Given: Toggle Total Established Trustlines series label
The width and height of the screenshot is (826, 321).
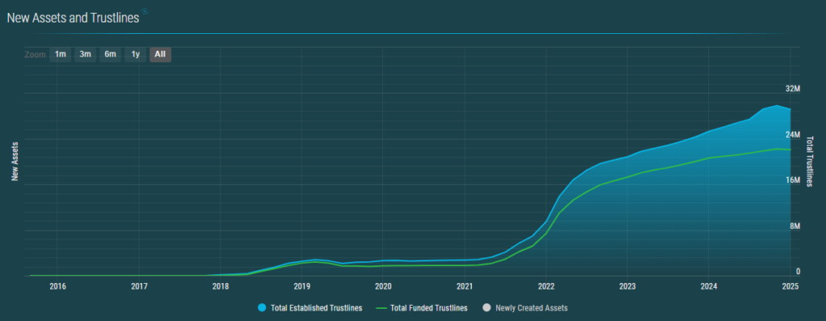Looking at the screenshot, I should (316, 308).
